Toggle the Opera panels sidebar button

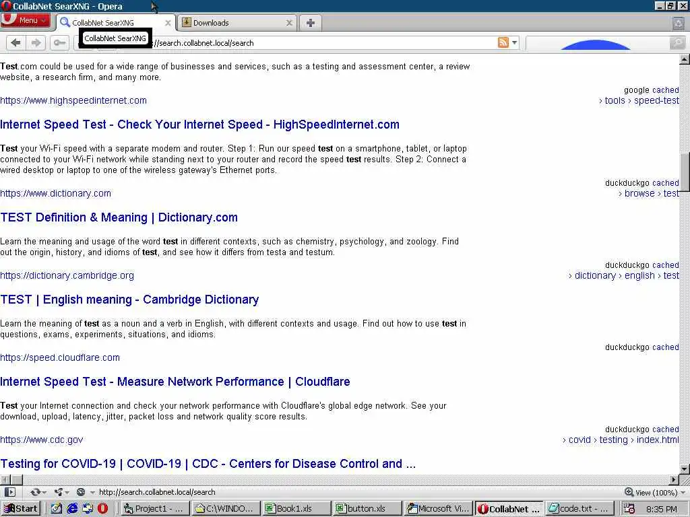[9, 492]
